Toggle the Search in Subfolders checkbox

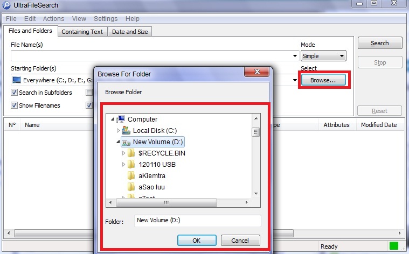tap(15, 93)
